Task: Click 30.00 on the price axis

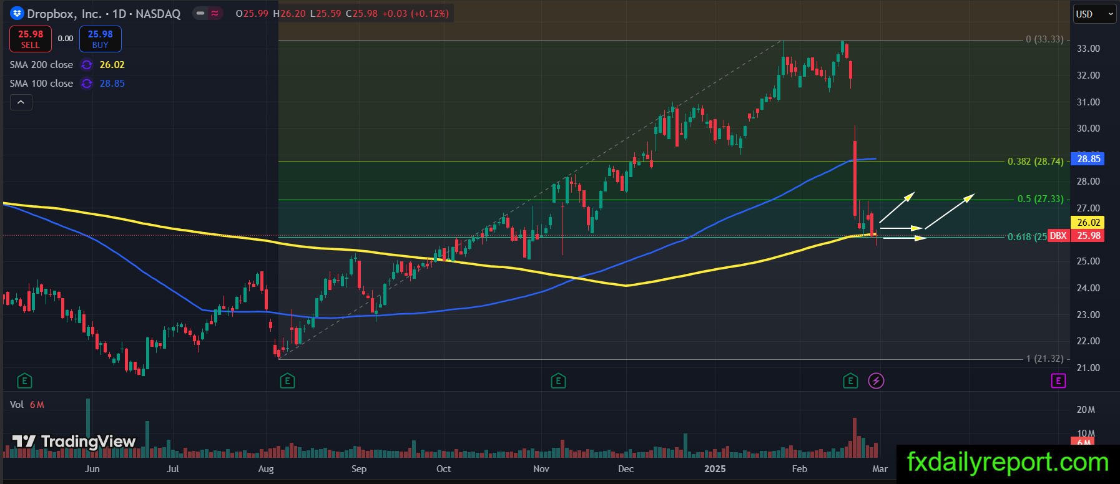Action: click(x=1089, y=128)
